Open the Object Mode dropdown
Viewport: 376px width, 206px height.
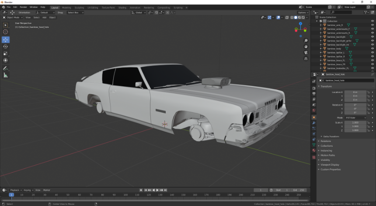point(13,18)
